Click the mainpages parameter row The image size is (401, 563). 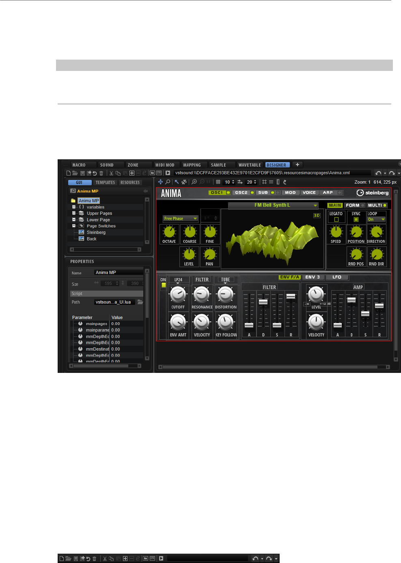point(107,324)
